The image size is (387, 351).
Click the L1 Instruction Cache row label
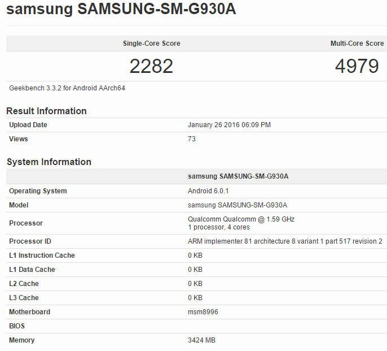(x=42, y=255)
